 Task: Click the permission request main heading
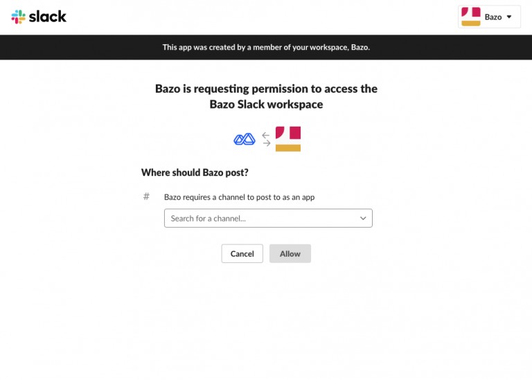[x=266, y=96]
